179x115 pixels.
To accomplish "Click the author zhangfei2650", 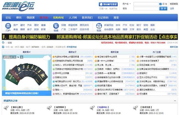I will 86,94.
